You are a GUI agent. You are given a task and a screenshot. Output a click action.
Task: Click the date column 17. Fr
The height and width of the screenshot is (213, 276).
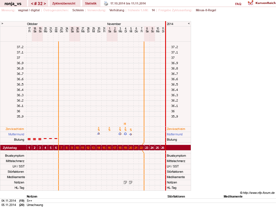point(30,30)
